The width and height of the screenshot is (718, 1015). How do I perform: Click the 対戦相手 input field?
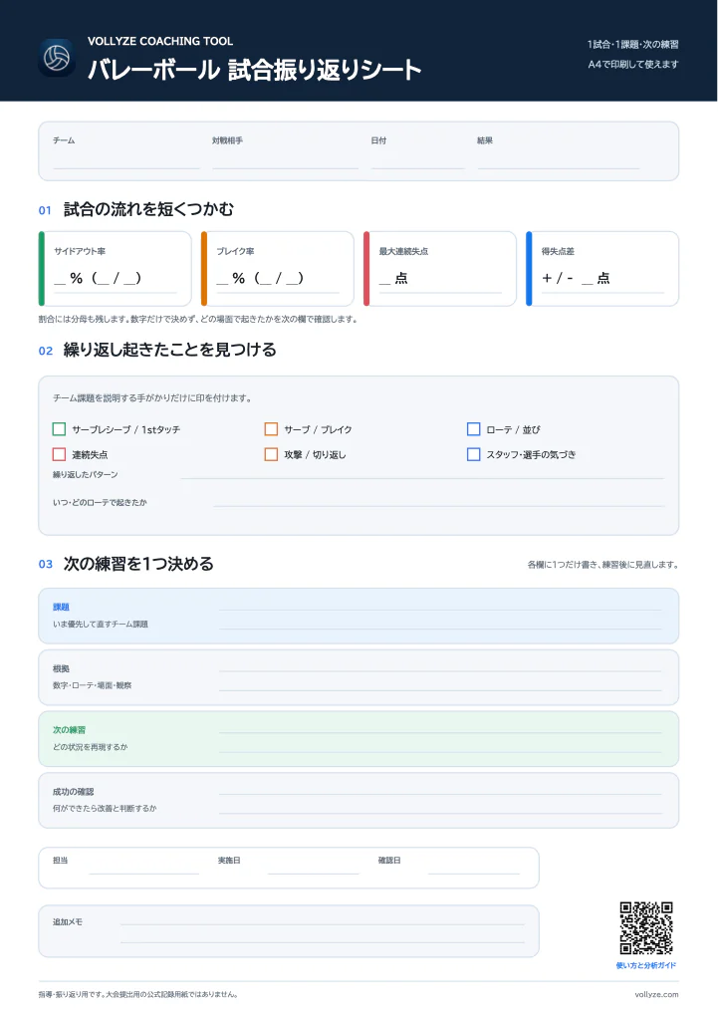pos(285,160)
